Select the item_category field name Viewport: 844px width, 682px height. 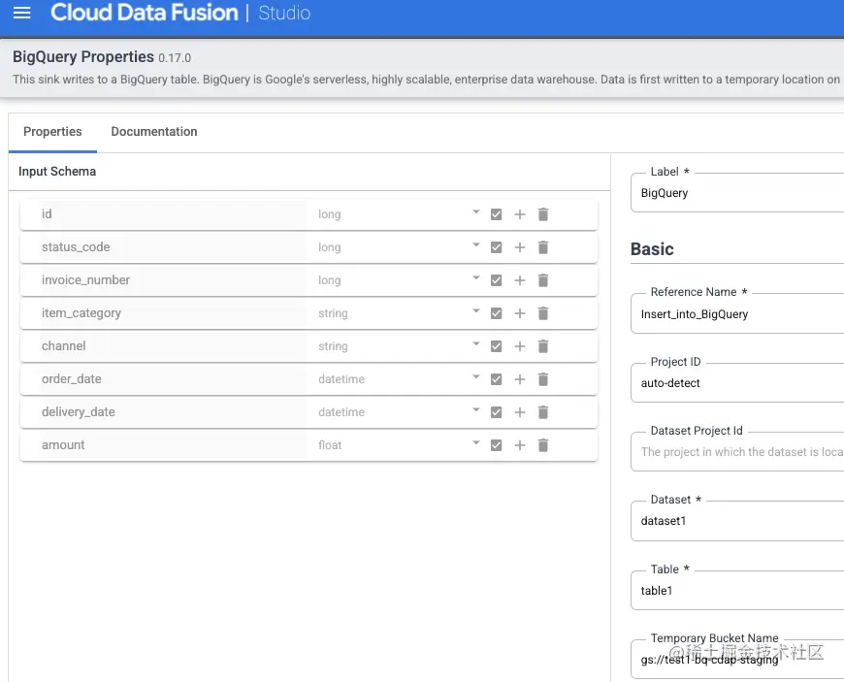click(x=81, y=313)
